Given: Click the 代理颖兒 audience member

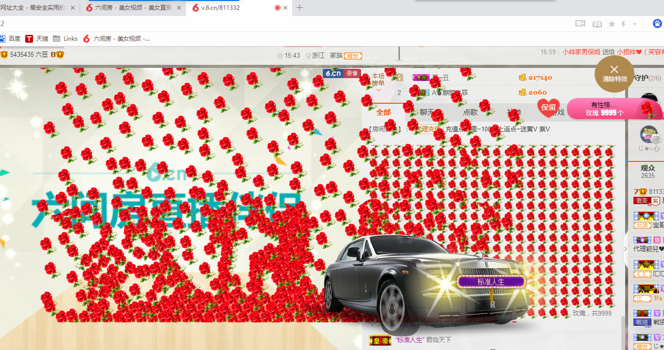Looking at the screenshot, I should coord(648,249).
